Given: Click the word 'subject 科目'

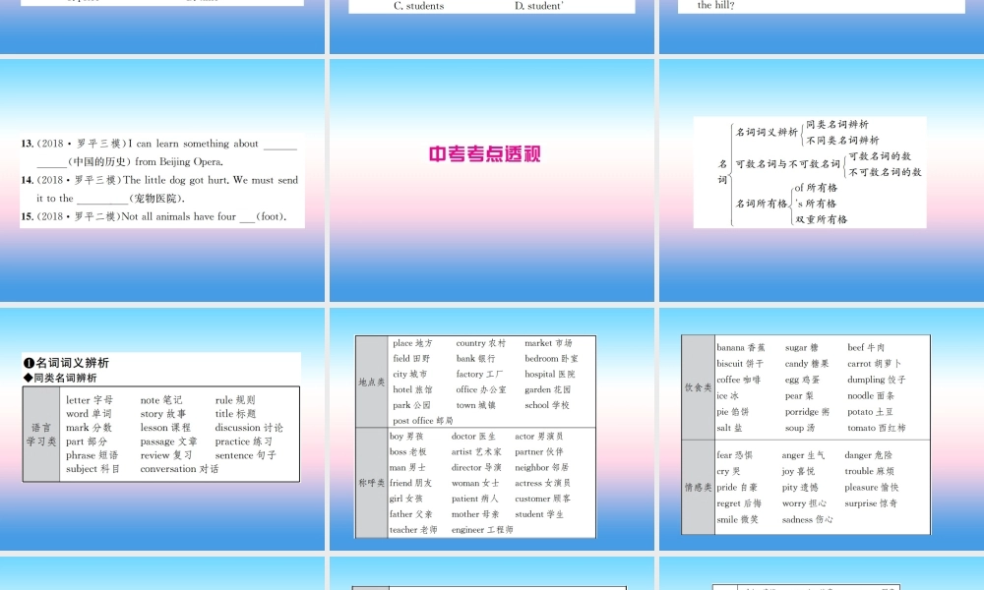Looking at the screenshot, I should point(92,469).
